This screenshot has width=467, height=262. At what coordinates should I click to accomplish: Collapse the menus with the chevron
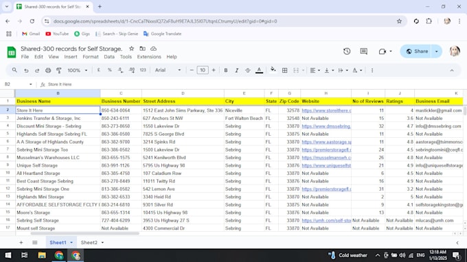(452, 71)
